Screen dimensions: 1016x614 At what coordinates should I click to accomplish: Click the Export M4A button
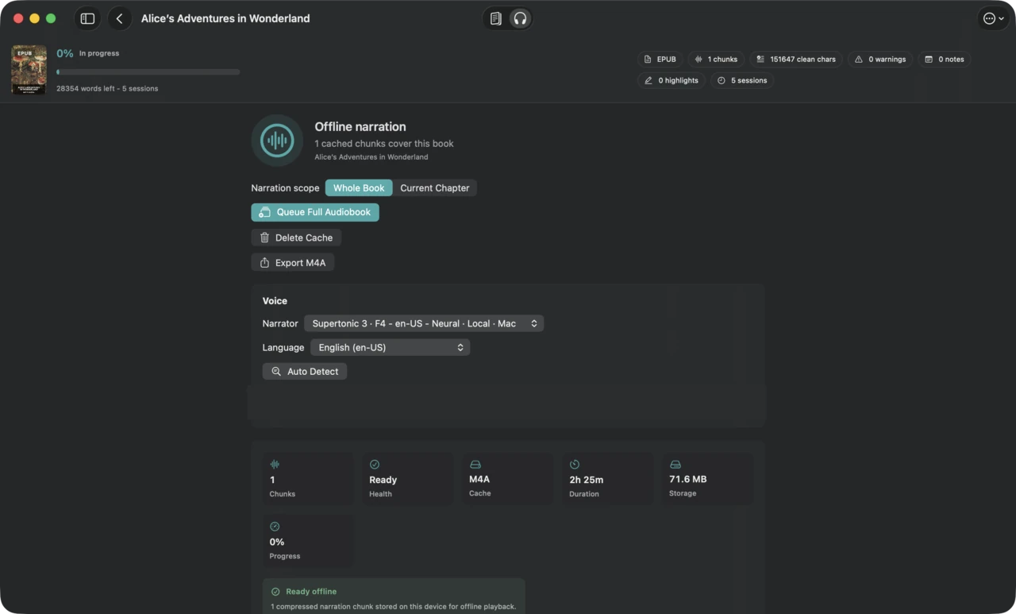(x=293, y=263)
